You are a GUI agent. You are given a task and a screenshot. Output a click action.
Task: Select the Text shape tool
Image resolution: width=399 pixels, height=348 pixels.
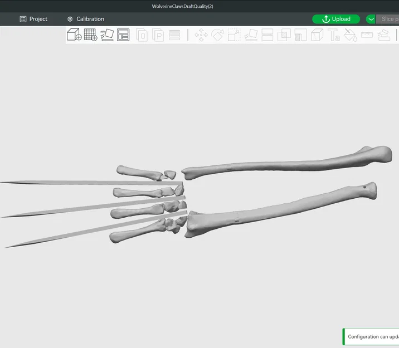334,35
